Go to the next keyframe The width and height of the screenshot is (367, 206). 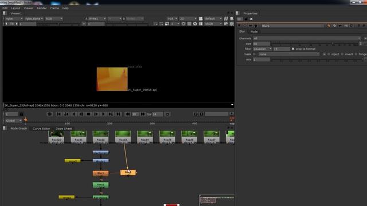point(111,114)
